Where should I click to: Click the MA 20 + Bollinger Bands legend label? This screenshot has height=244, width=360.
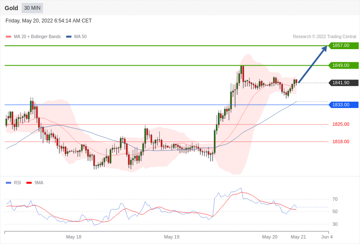[37, 37]
